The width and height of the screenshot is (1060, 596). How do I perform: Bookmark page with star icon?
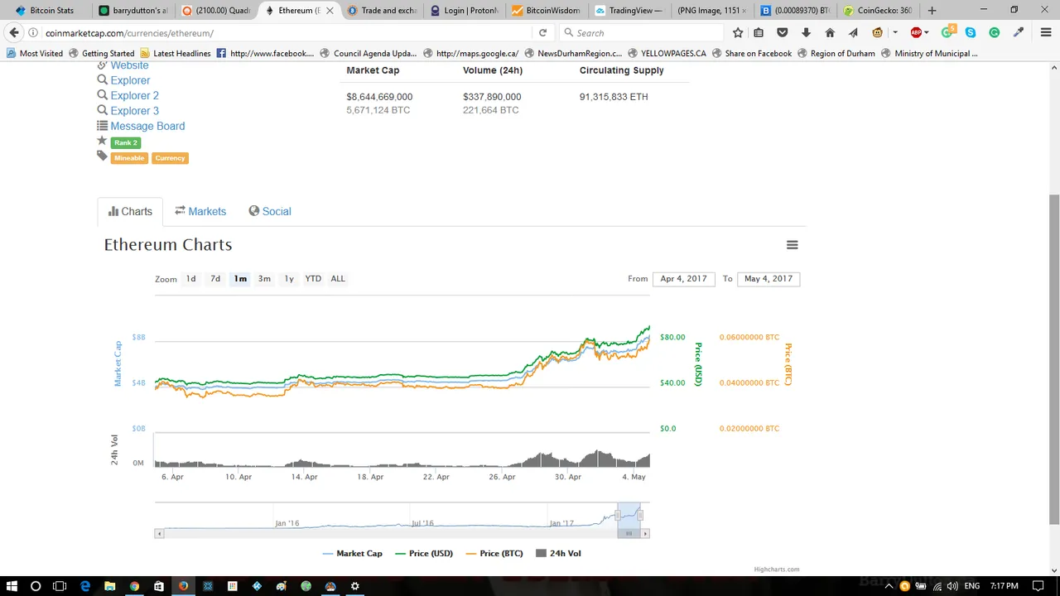[738, 33]
